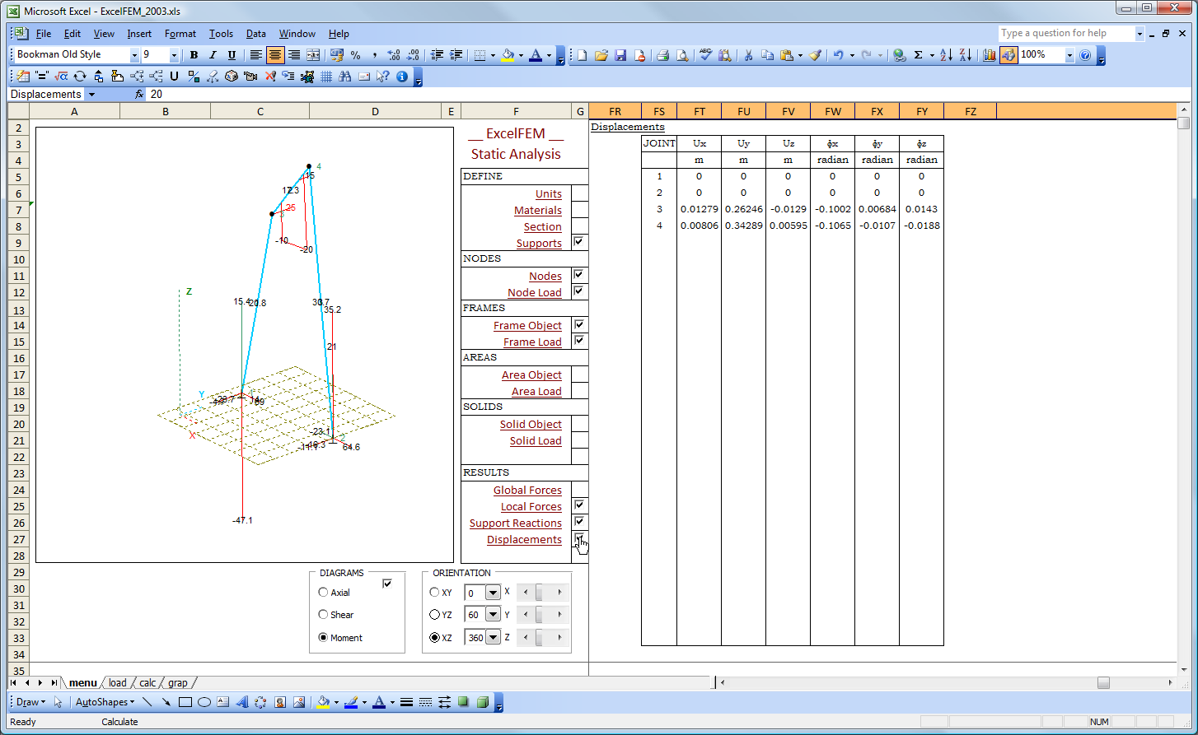Select the XY orientation radio button
The width and height of the screenshot is (1198, 735).
[434, 593]
